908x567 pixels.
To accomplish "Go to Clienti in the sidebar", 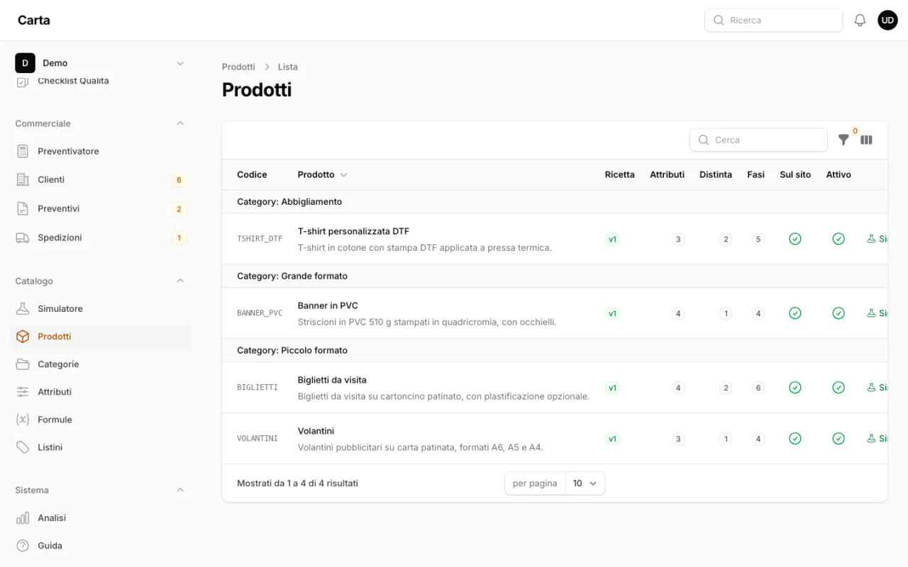I will tap(100, 180).
